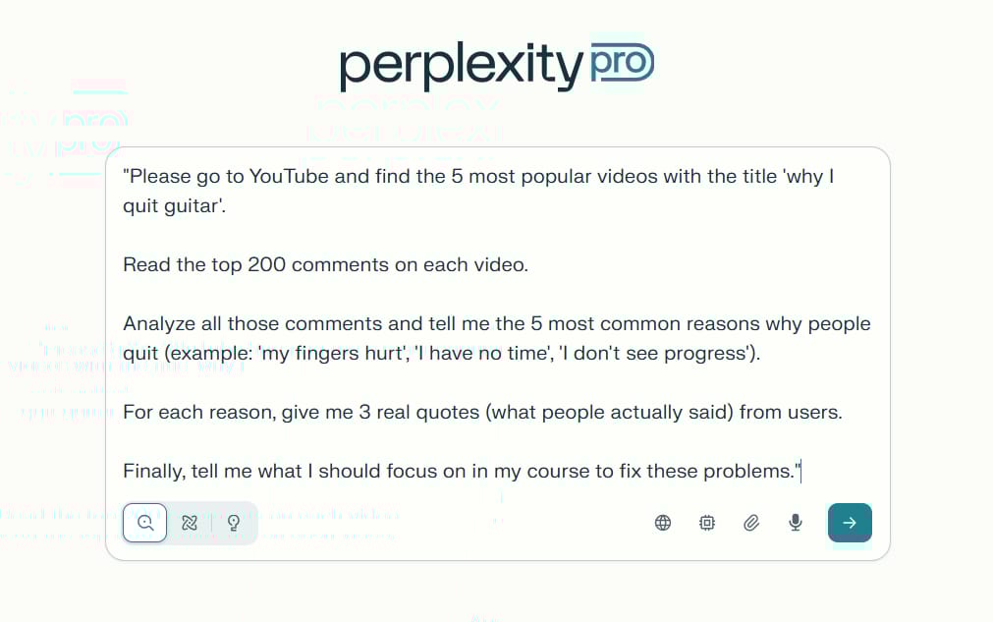Image resolution: width=993 pixels, height=622 pixels.
Task: Click the 'Read the top 200 comments' line
Action: 325,265
